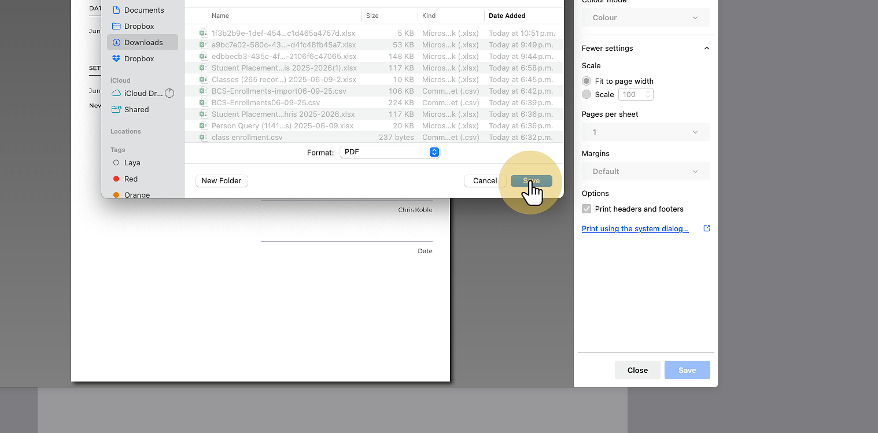
Task: Sort files by Size column header
Action: (372, 16)
